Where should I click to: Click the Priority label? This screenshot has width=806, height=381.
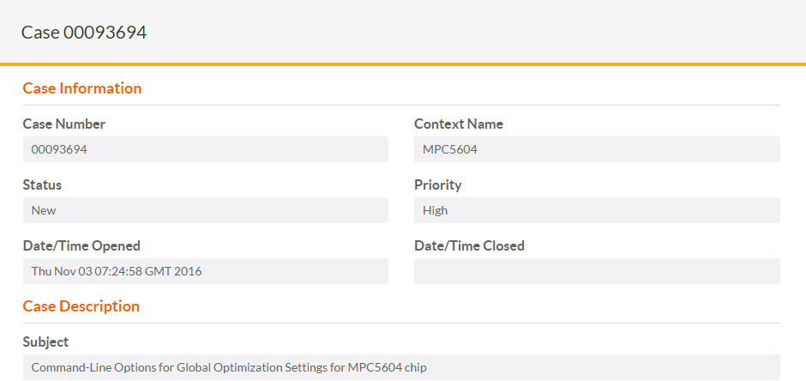tap(438, 185)
